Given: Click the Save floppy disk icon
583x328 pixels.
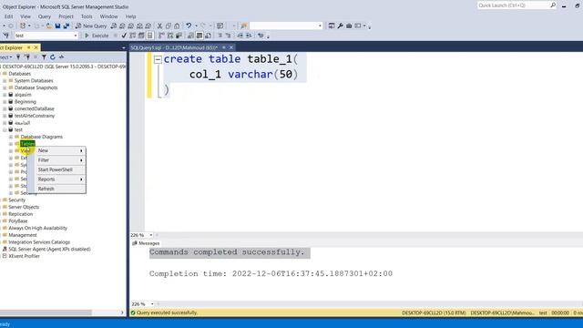Looking at the screenshot, I should click(x=57, y=26).
